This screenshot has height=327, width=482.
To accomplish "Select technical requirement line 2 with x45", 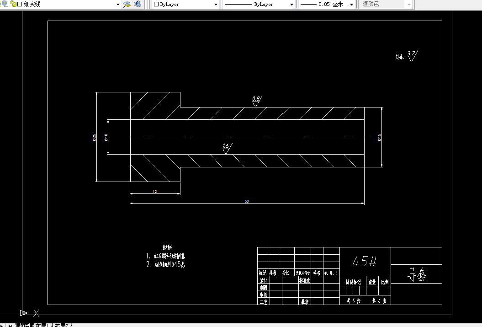I will tap(166, 264).
